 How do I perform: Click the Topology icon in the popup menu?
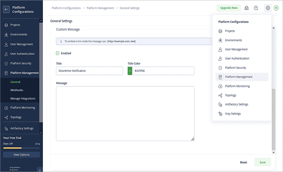(x=220, y=95)
